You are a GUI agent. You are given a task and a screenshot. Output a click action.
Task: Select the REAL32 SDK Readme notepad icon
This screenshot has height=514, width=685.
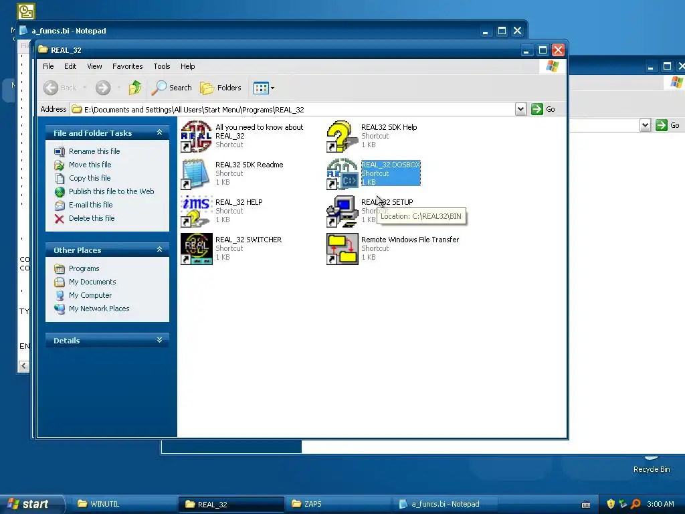tap(197, 174)
